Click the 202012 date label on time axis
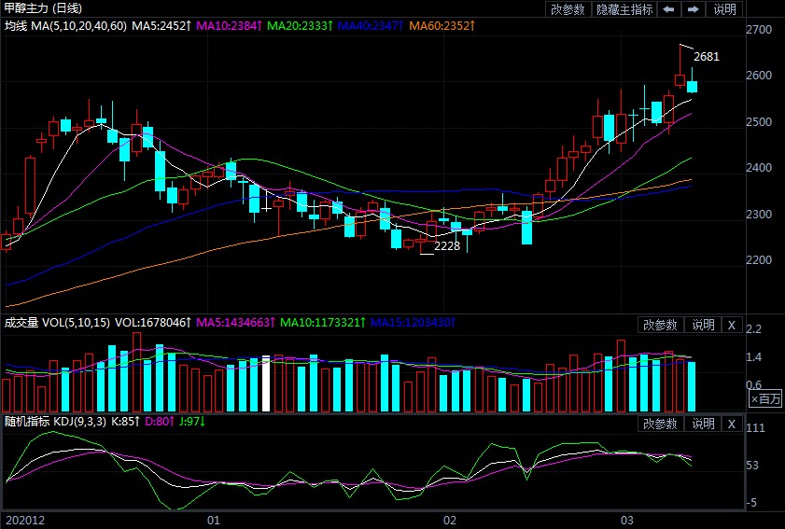This screenshot has height=529, width=785. tap(24, 519)
